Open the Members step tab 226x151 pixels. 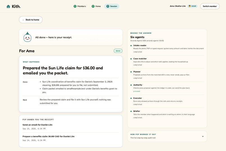80,6
